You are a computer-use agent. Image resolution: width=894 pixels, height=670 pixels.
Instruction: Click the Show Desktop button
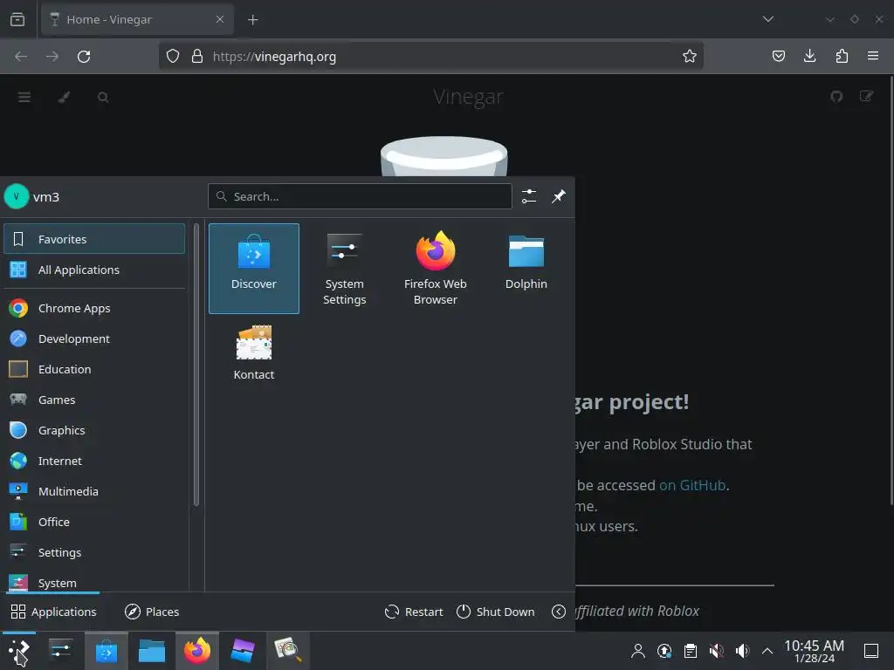pyautogui.click(x=871, y=651)
